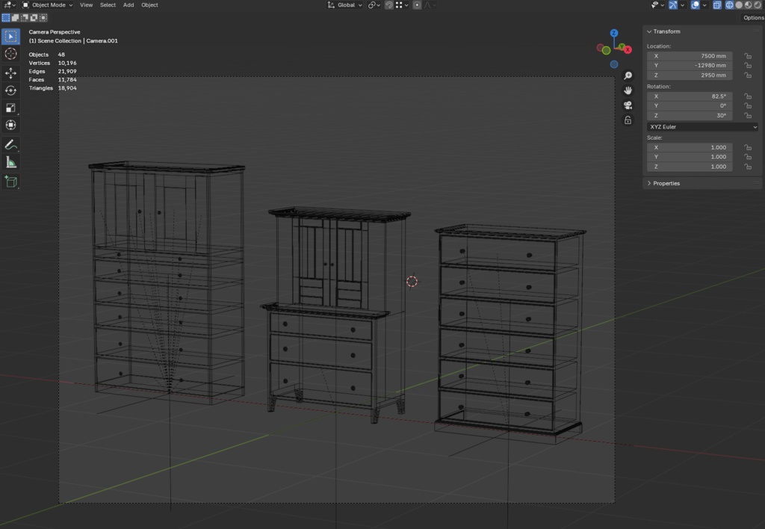Click the blue negative Z gizmo circle
Viewport: 765px width, 529px height.
614,64
